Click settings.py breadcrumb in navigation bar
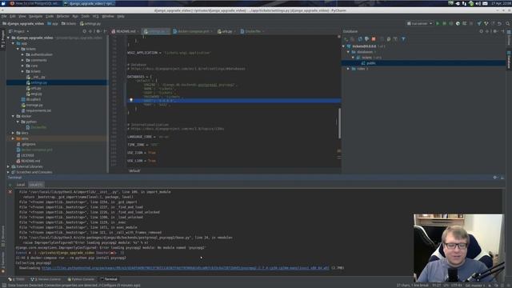The width and height of the screenshot is (512, 288). coord(90,23)
